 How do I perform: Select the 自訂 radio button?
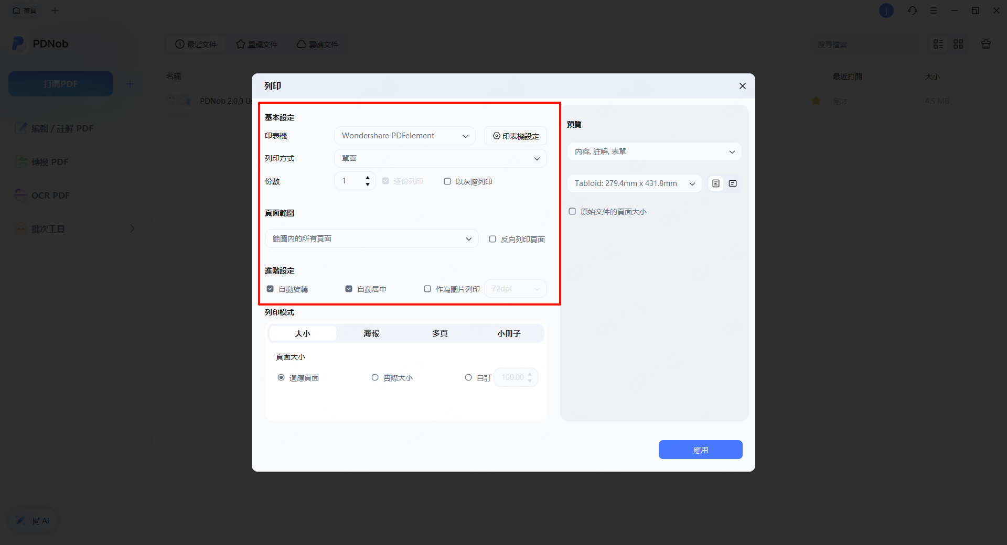468,377
